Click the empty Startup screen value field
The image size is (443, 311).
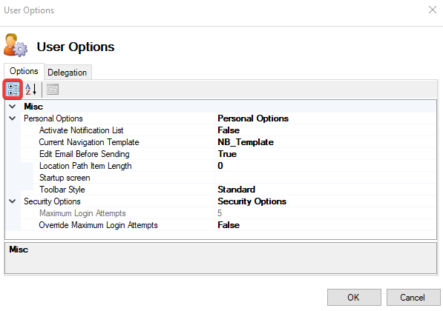tap(325, 178)
